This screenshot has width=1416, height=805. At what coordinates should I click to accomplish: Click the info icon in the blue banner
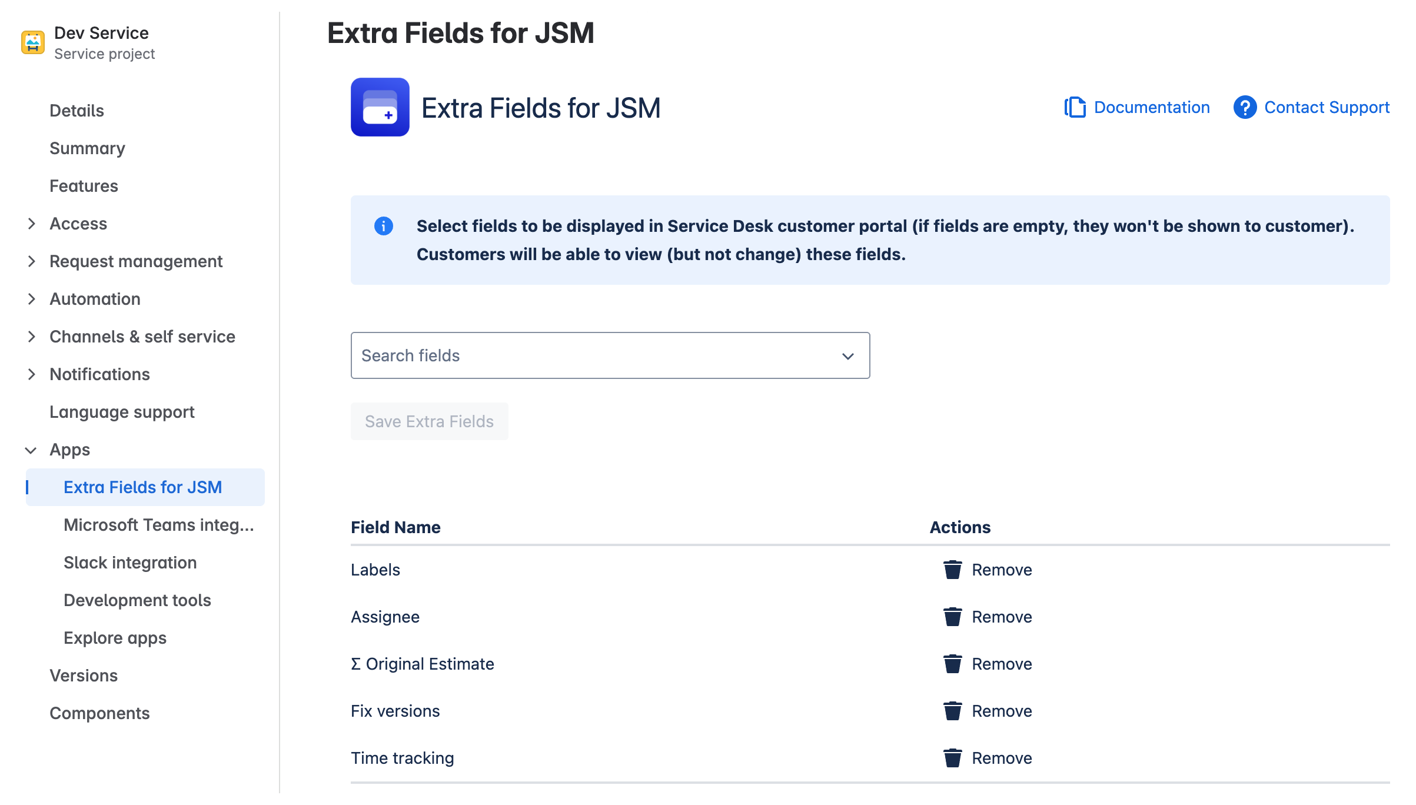(x=383, y=225)
